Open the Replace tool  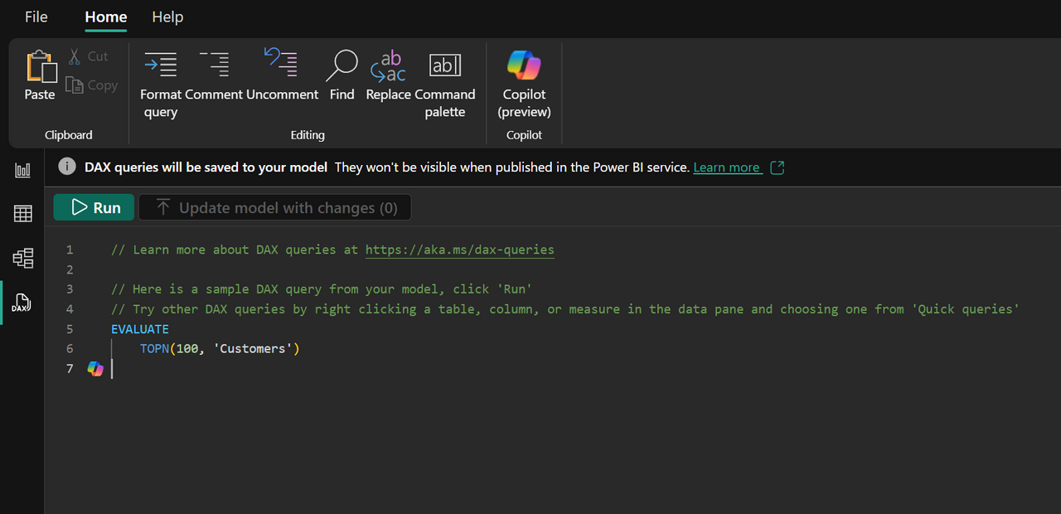[x=389, y=75]
